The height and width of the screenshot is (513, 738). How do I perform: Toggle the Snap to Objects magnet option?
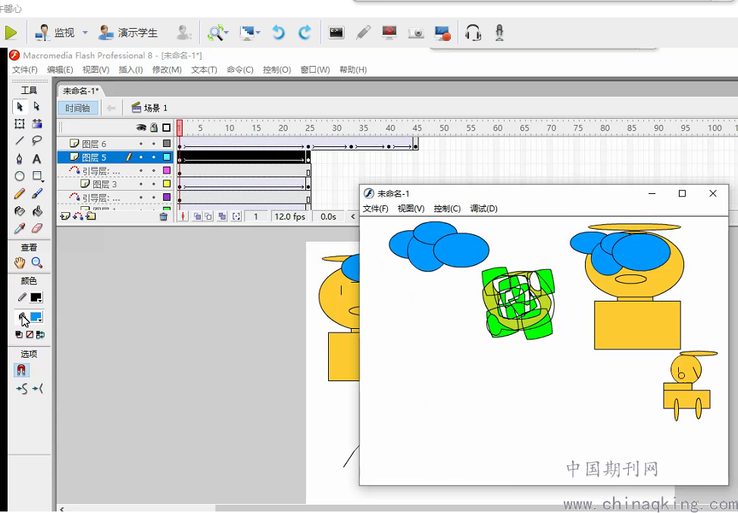click(21, 371)
